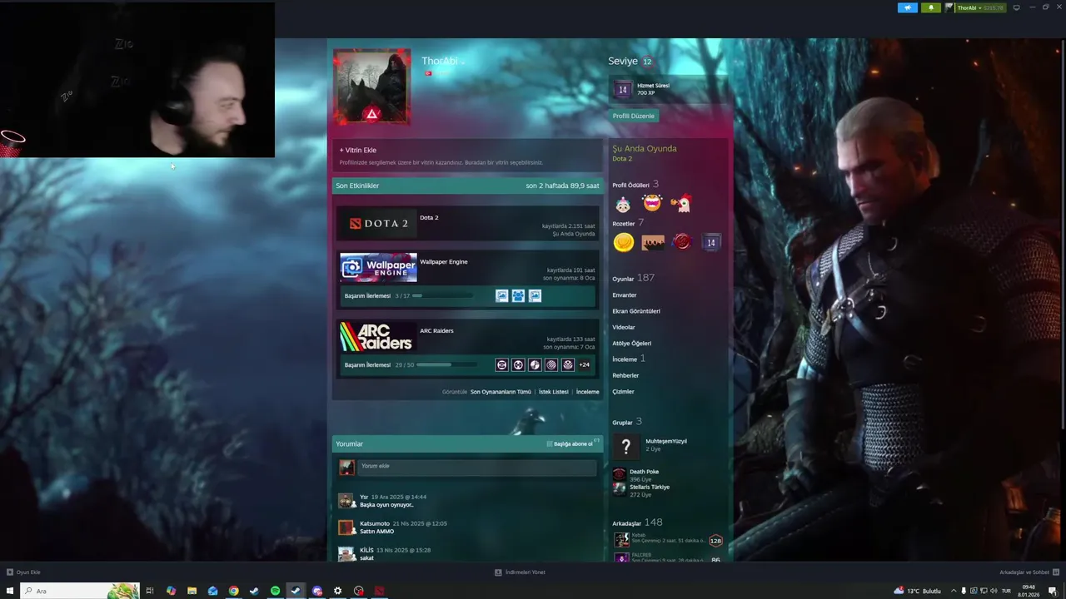
Task: Open Spotify from the Windows taskbar
Action: point(275,591)
